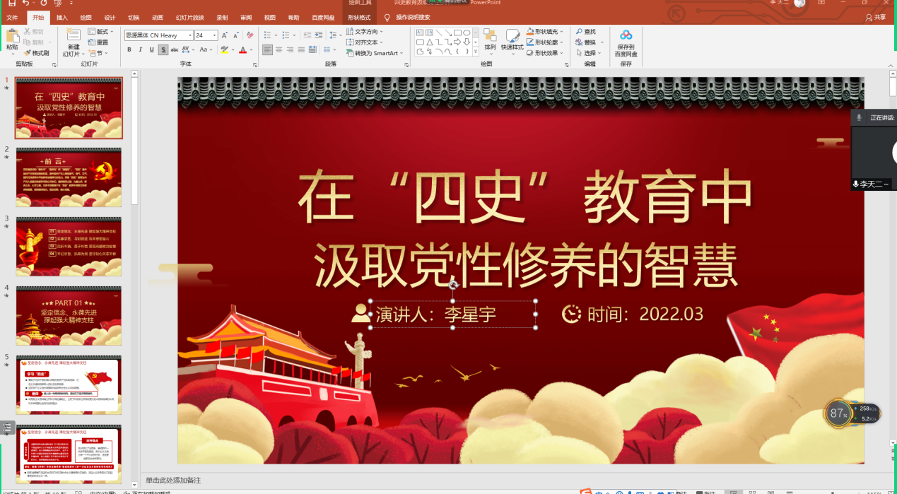This screenshot has height=494, width=897.
Task: Justify the paragraph text
Action: click(302, 49)
